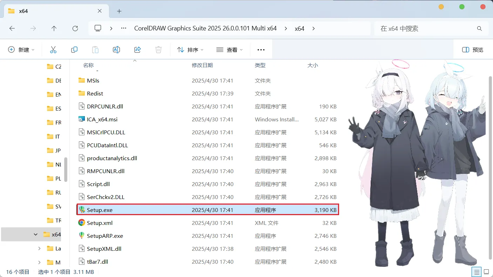
Task: Click the Copy icon in toolbar
Action: click(x=74, y=50)
